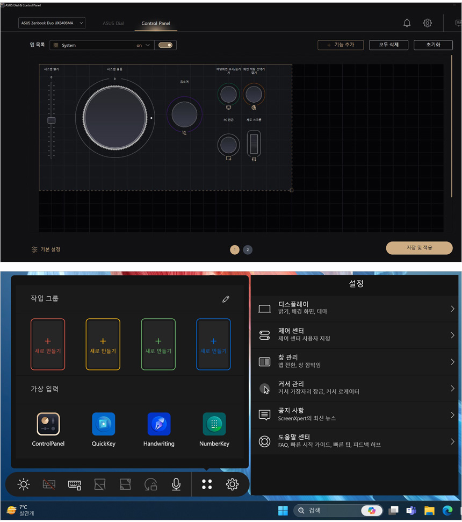The width and height of the screenshot is (462, 522).
Task: Open the ASUS Zenbook Duo device dropdown
Action: click(52, 23)
